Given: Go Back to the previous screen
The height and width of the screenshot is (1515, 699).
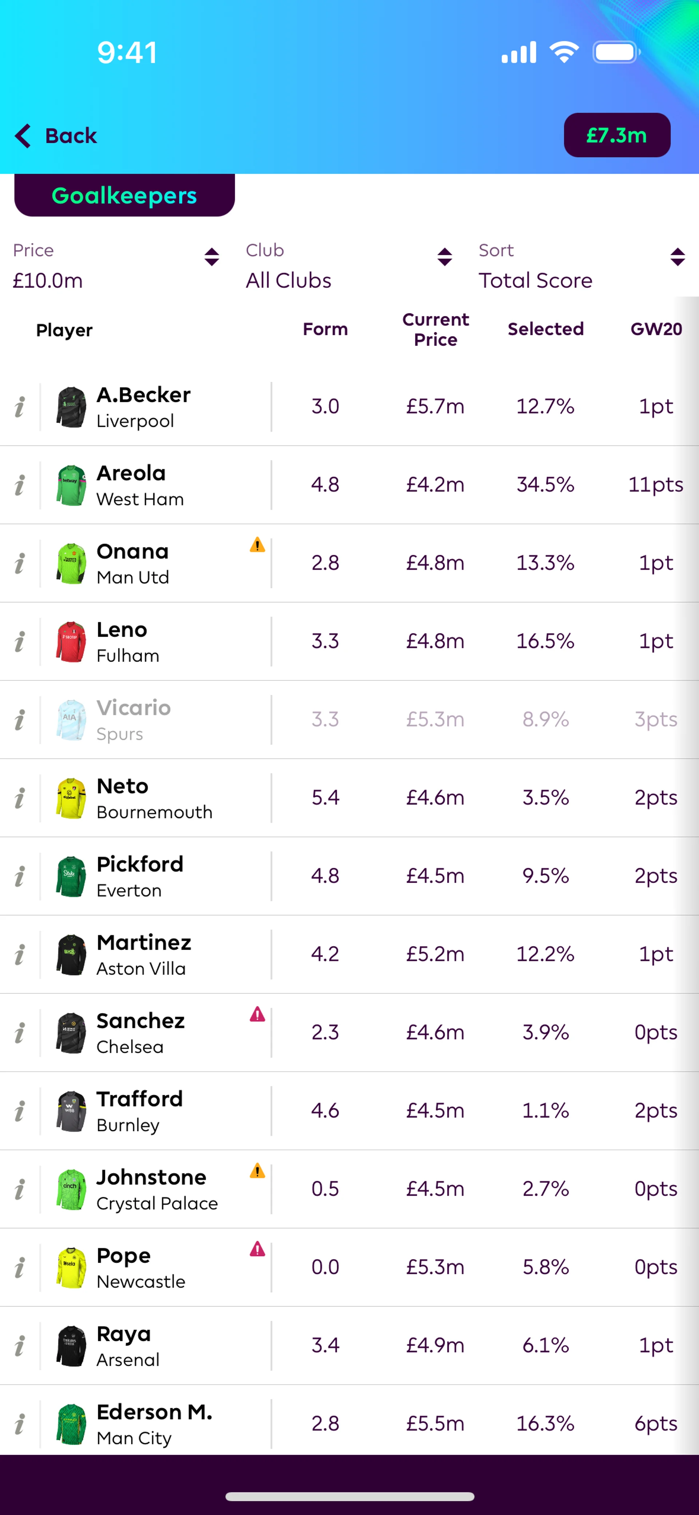Looking at the screenshot, I should [56, 136].
